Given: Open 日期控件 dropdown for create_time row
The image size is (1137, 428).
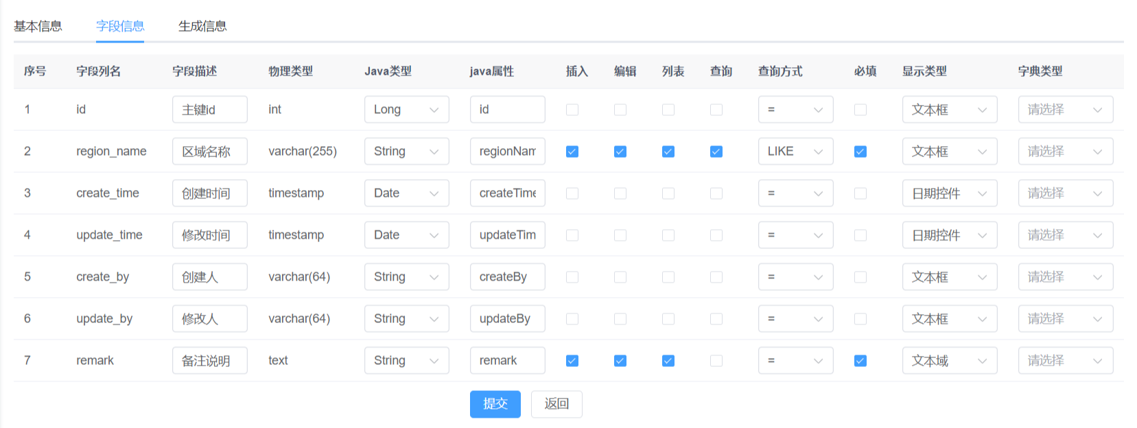Looking at the screenshot, I should point(949,193).
